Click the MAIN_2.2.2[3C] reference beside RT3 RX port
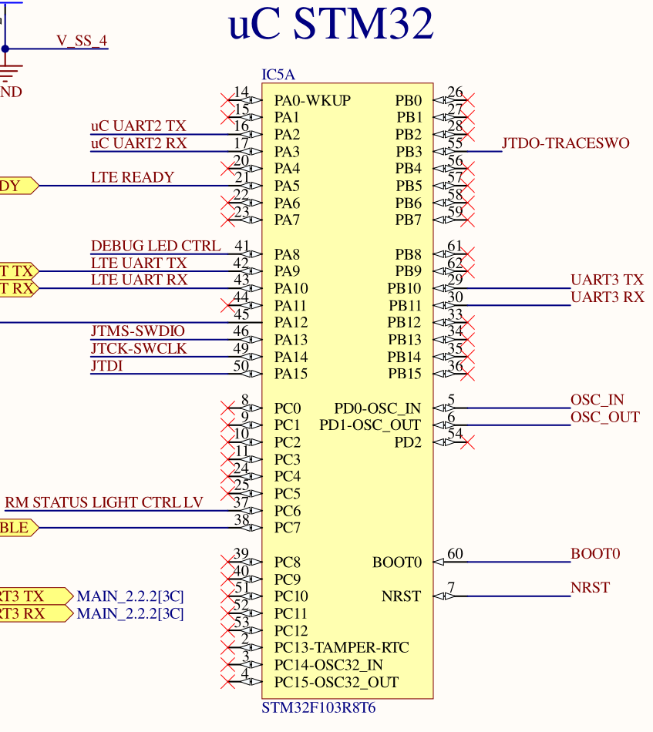The image size is (653, 732). (x=130, y=613)
